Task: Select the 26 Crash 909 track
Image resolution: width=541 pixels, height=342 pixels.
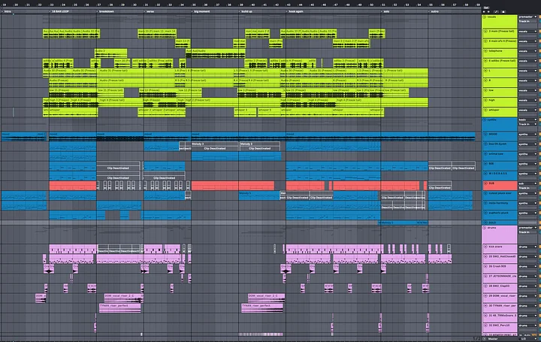Action: point(499,268)
